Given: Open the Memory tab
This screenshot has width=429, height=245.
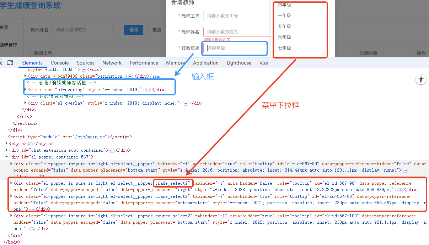Looking at the screenshot, I should point(176,63).
